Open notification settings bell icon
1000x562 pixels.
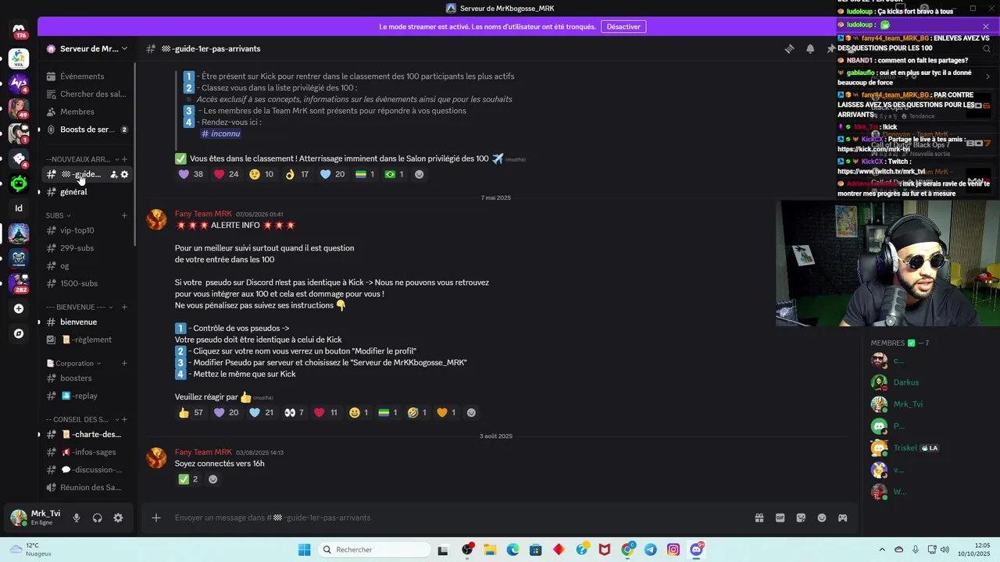point(810,48)
